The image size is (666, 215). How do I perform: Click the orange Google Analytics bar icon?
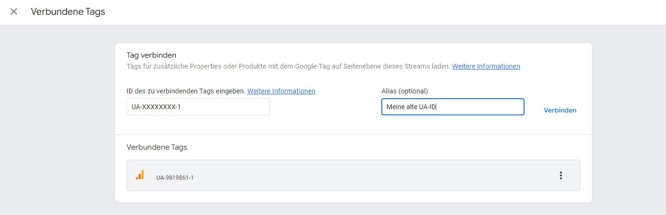coord(140,175)
